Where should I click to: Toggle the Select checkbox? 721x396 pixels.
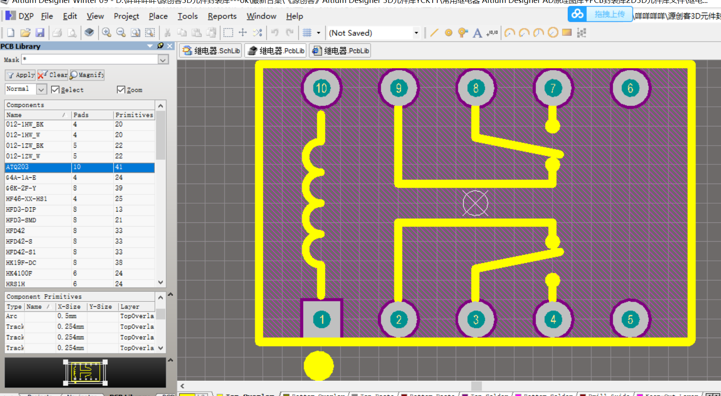[x=55, y=90]
